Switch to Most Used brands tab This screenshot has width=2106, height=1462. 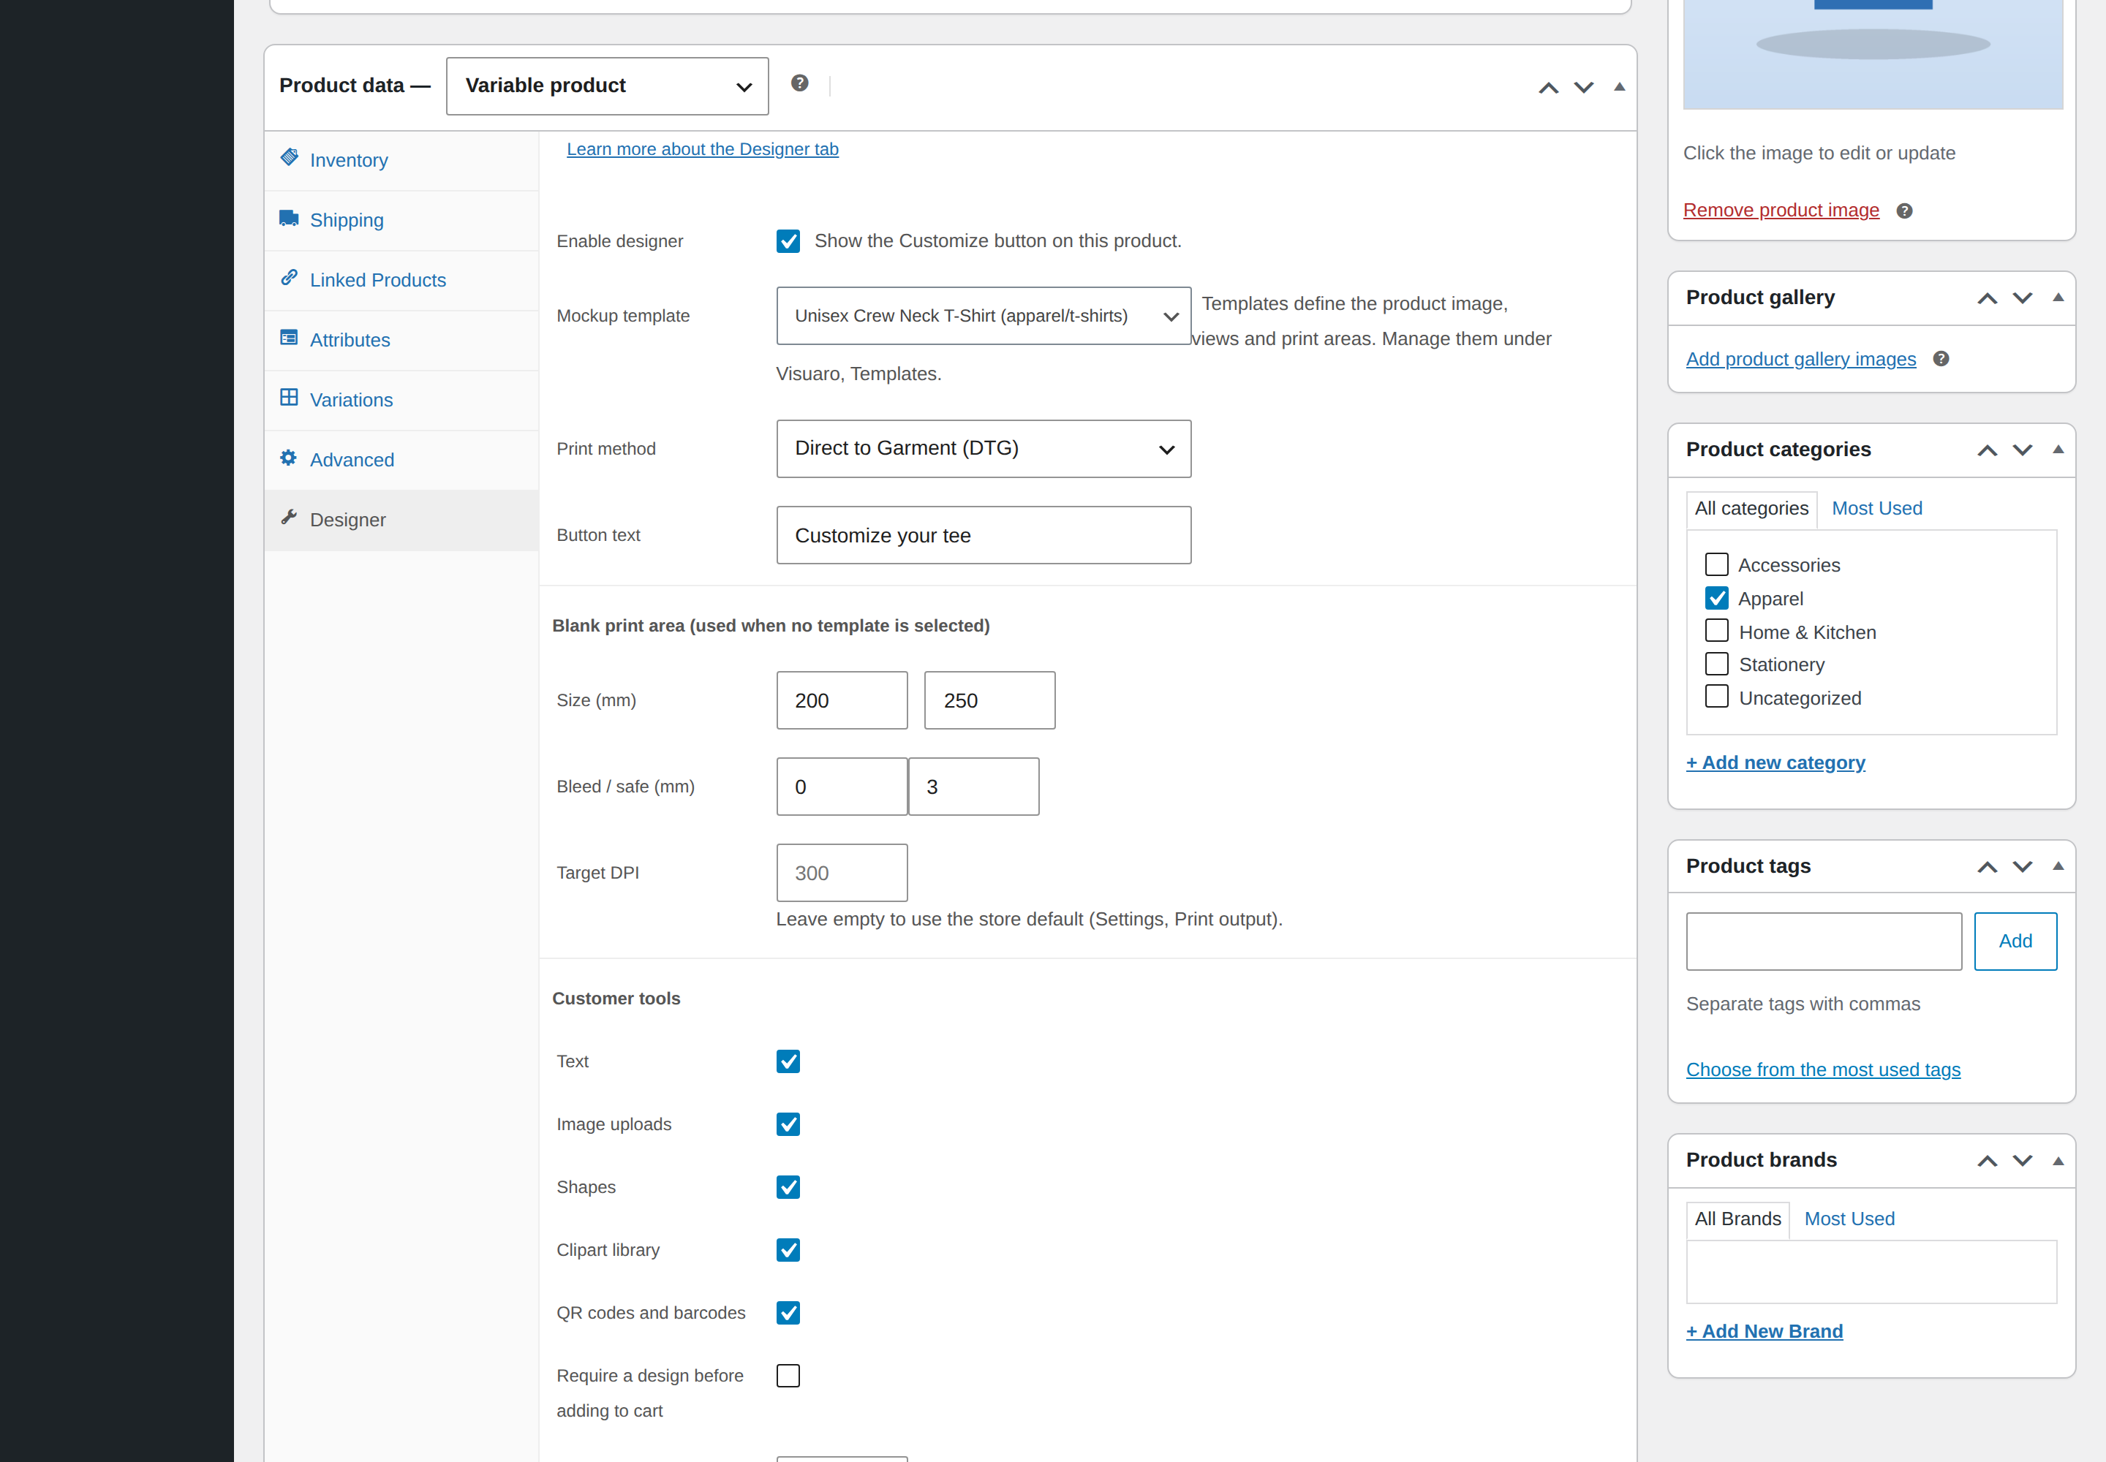(x=1849, y=1219)
